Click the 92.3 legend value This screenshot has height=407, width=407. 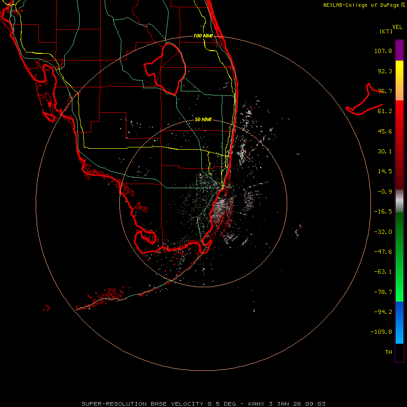(385, 71)
